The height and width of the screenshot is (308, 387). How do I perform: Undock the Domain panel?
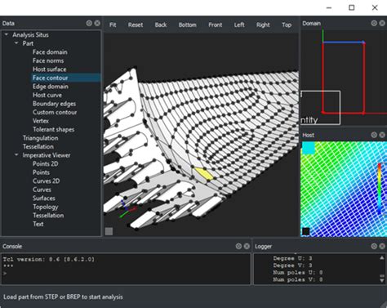(x=374, y=23)
